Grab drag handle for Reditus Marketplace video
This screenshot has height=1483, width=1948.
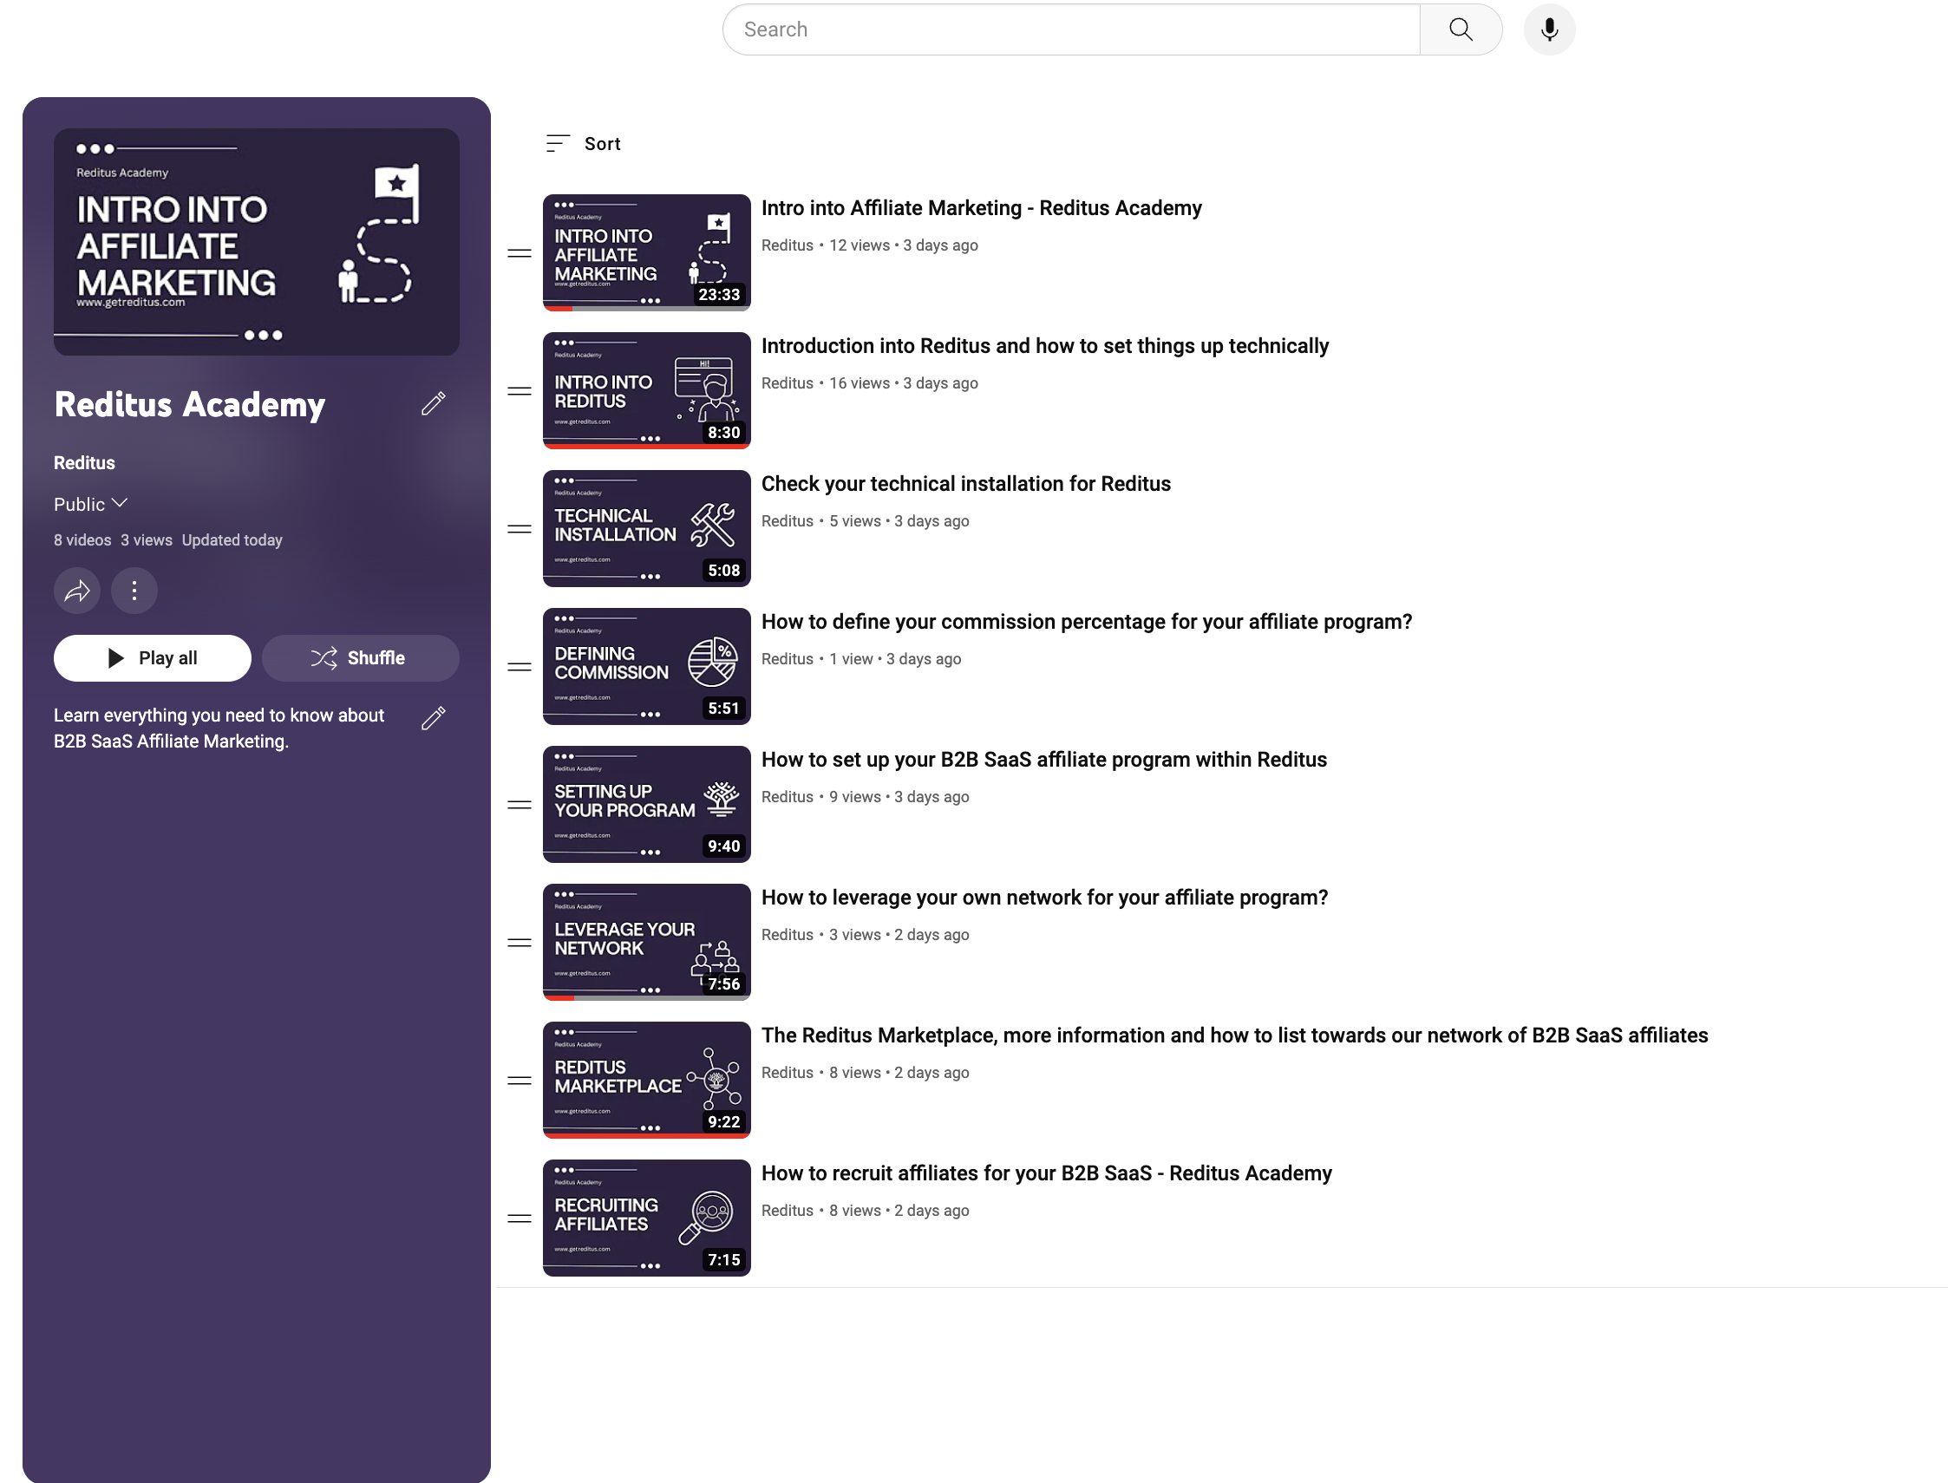tap(520, 1081)
